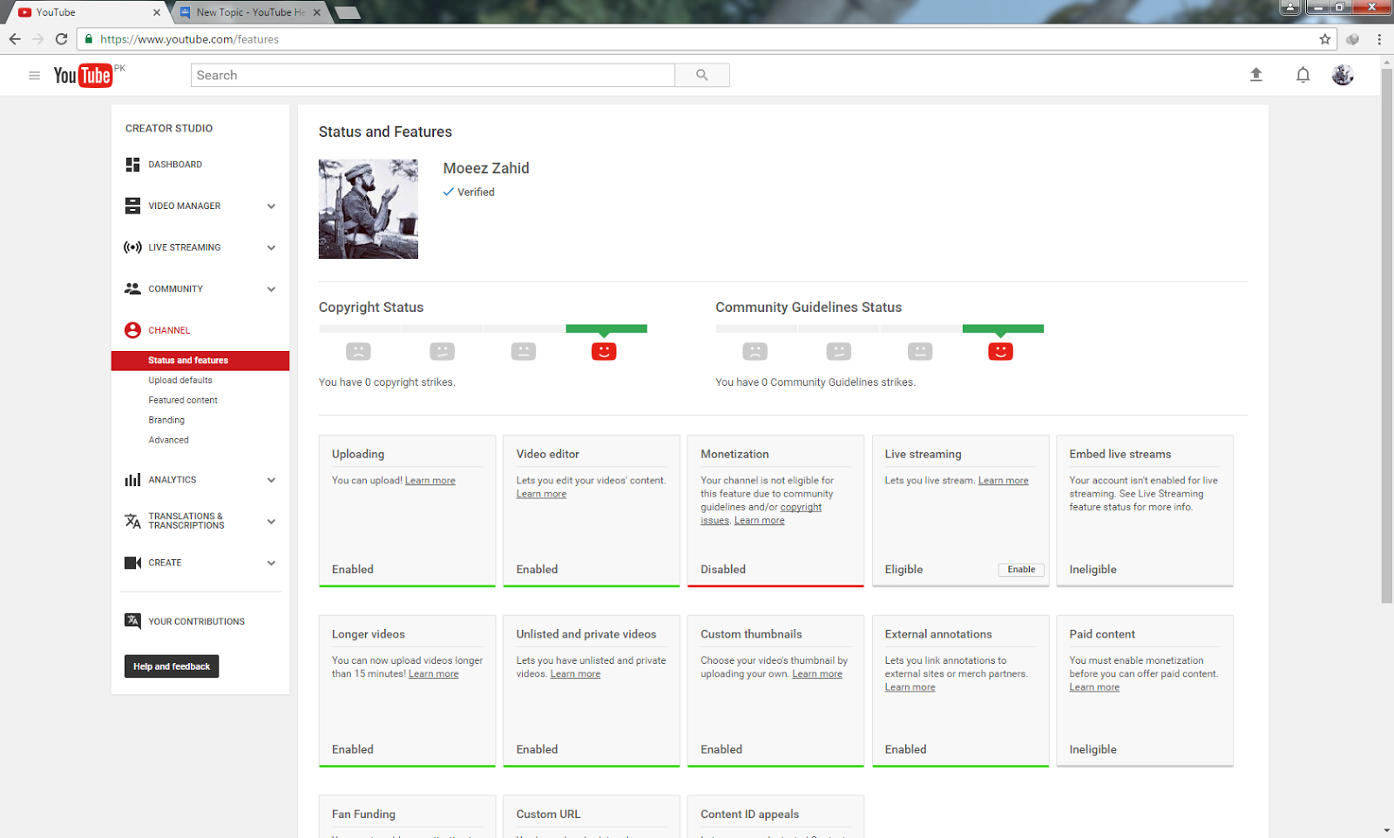
Task: Click the page vertical scrollbar
Action: (1386, 335)
